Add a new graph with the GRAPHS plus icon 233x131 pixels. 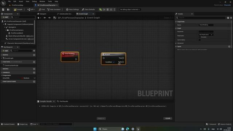[x=34, y=55]
